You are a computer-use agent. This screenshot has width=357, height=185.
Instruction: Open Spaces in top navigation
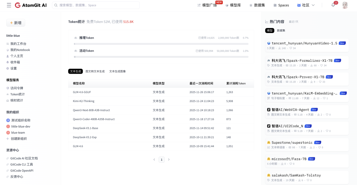click(284, 5)
